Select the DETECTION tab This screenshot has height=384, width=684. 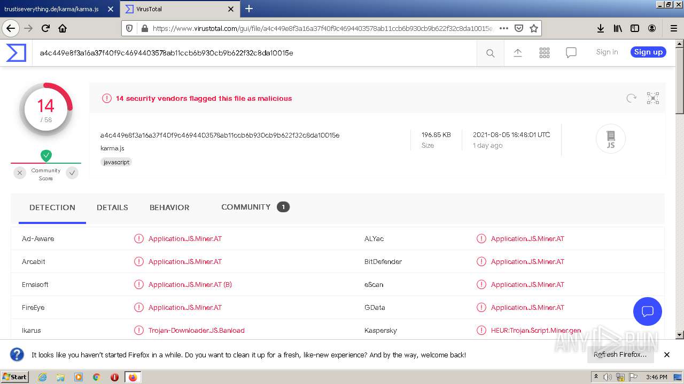52,207
